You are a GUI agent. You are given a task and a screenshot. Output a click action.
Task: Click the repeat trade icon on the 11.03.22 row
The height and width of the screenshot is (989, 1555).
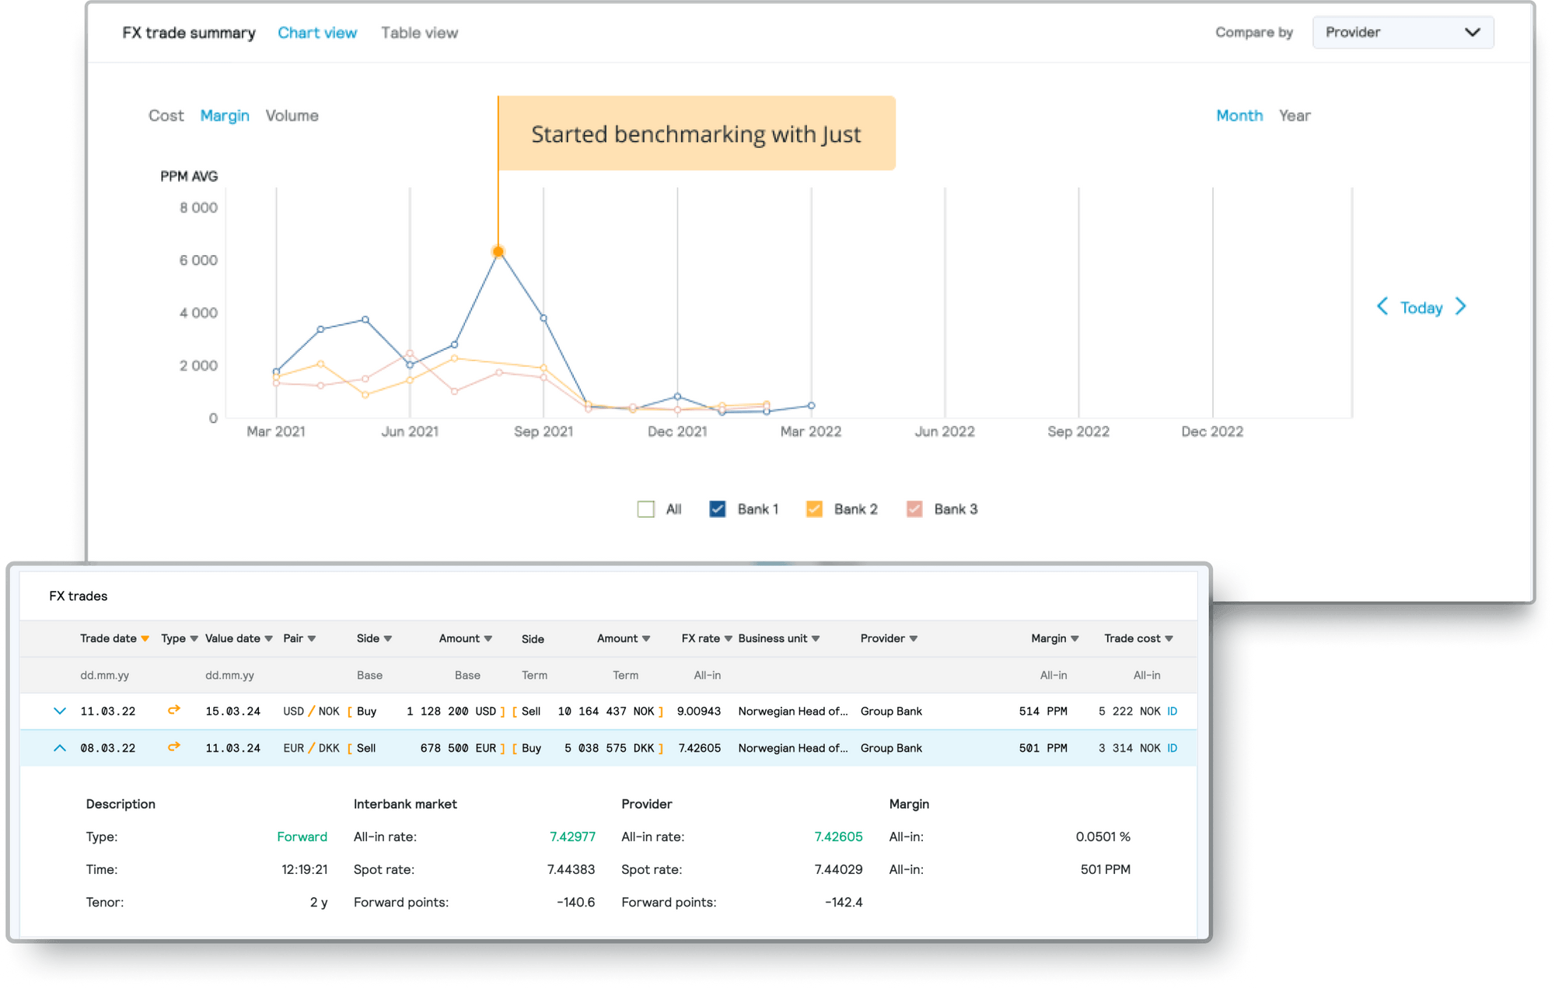tap(174, 710)
